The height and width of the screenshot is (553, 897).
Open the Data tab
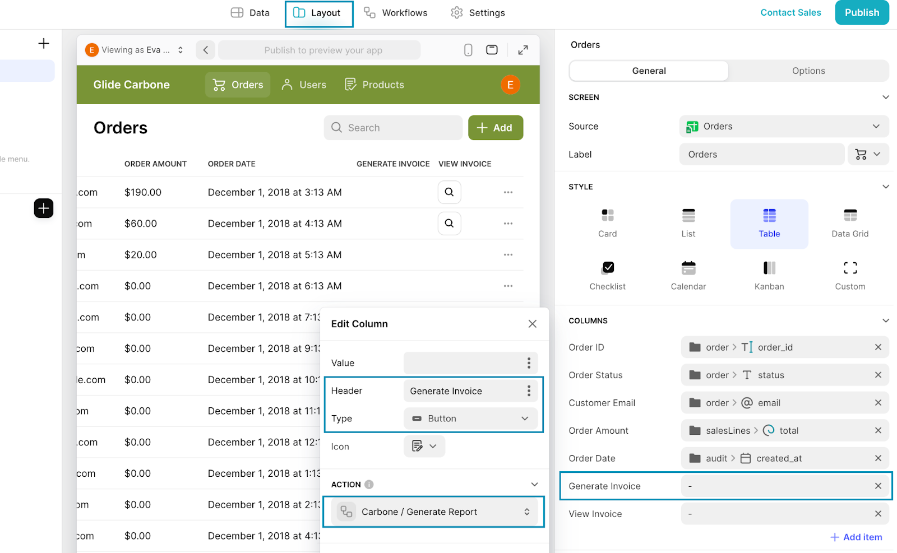(x=250, y=12)
